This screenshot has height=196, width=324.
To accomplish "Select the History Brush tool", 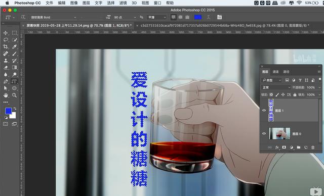I will (14, 61).
